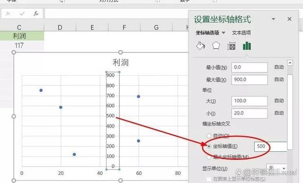This screenshot has width=303, height=183.
Task: Select the 坐标轴值(E) radio button
Action: click(x=209, y=146)
